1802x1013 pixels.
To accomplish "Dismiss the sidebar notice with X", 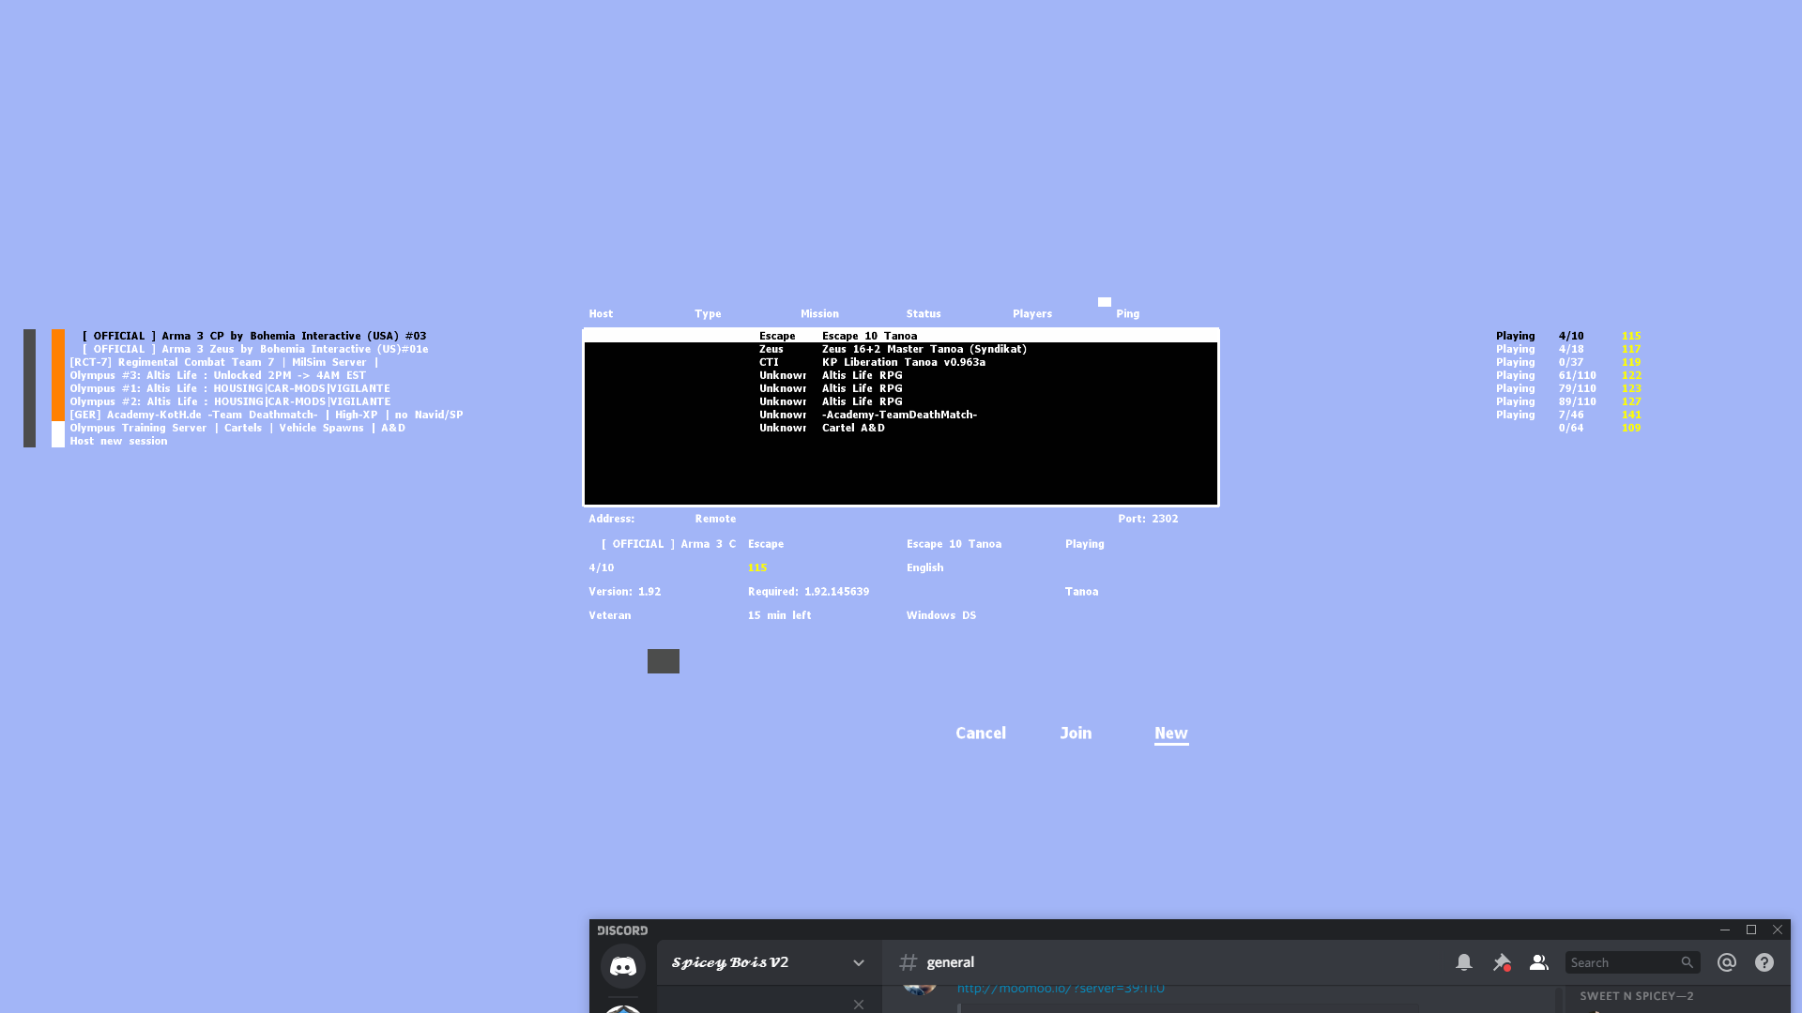I will (x=859, y=1005).
